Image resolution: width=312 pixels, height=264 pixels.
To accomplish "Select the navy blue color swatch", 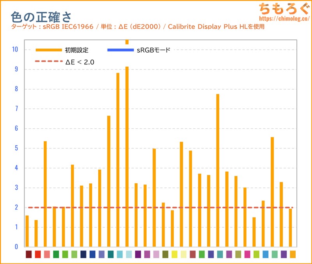I will point(83,254).
